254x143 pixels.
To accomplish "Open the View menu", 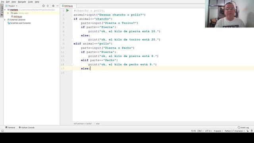I will coord(13,2).
